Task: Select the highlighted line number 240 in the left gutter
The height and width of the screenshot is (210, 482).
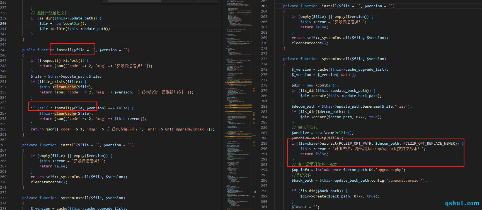Action: point(3,23)
